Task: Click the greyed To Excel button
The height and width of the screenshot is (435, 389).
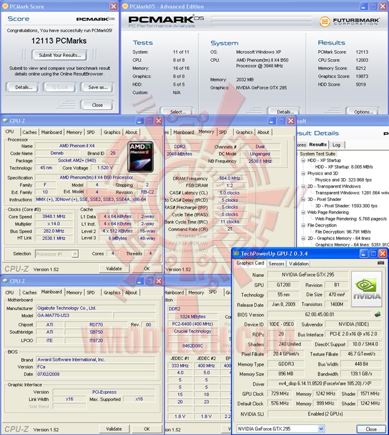Action: (60, 88)
